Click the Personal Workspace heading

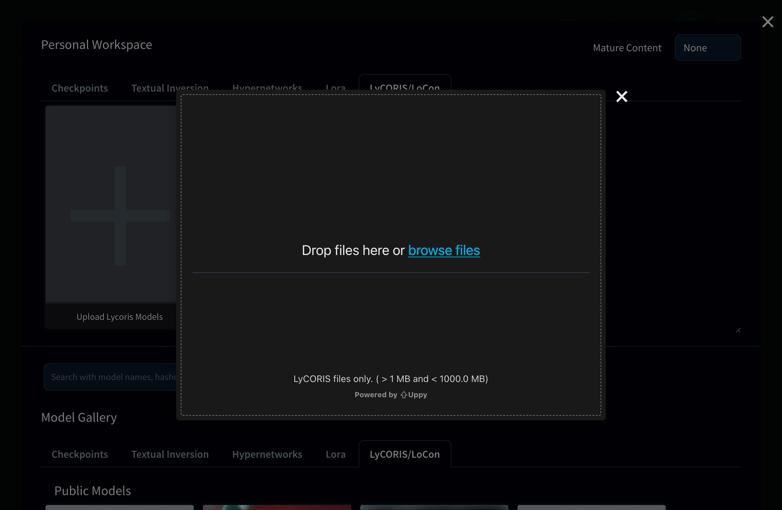click(97, 45)
